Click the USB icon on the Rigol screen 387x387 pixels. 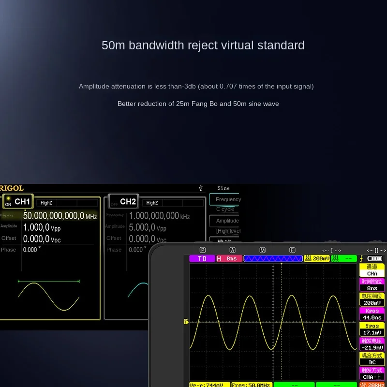201,188
